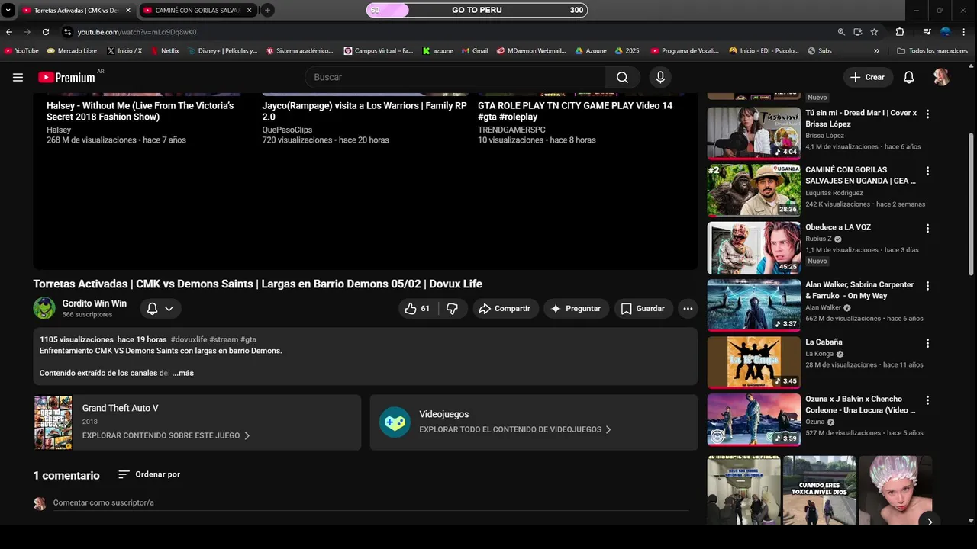Close the CAMINÉ CON GORILAS tab
Screen dimensions: 977x549
[249, 11]
